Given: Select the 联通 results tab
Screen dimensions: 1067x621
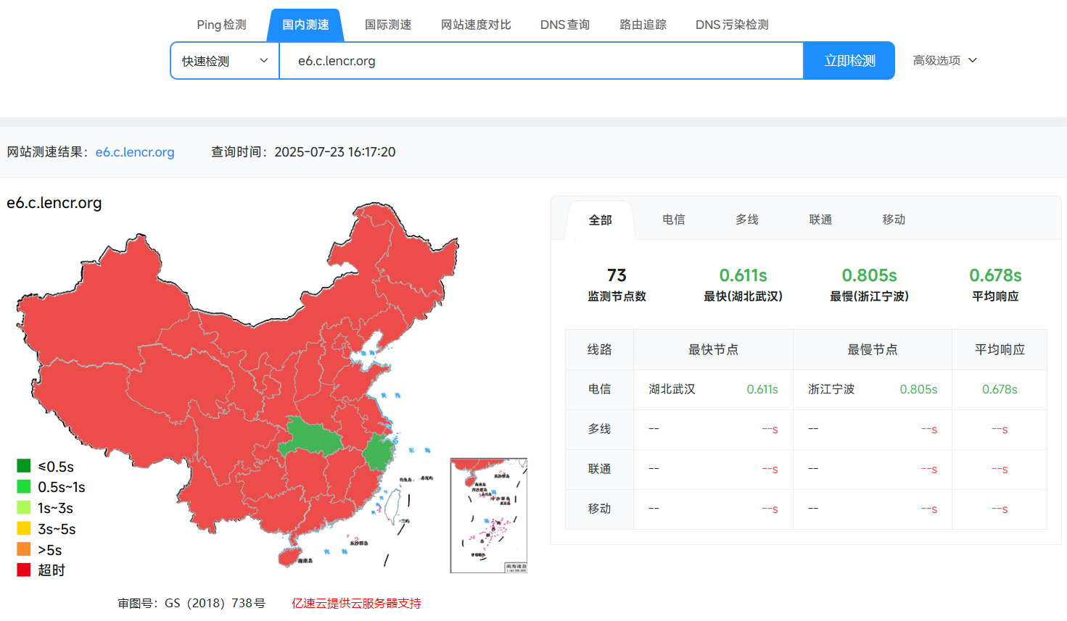Looking at the screenshot, I should [x=820, y=219].
